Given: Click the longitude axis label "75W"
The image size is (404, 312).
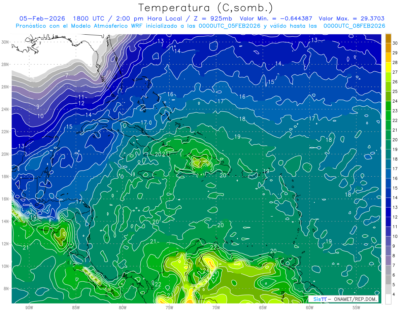Looking at the screenshot, I should [x=169, y=308].
